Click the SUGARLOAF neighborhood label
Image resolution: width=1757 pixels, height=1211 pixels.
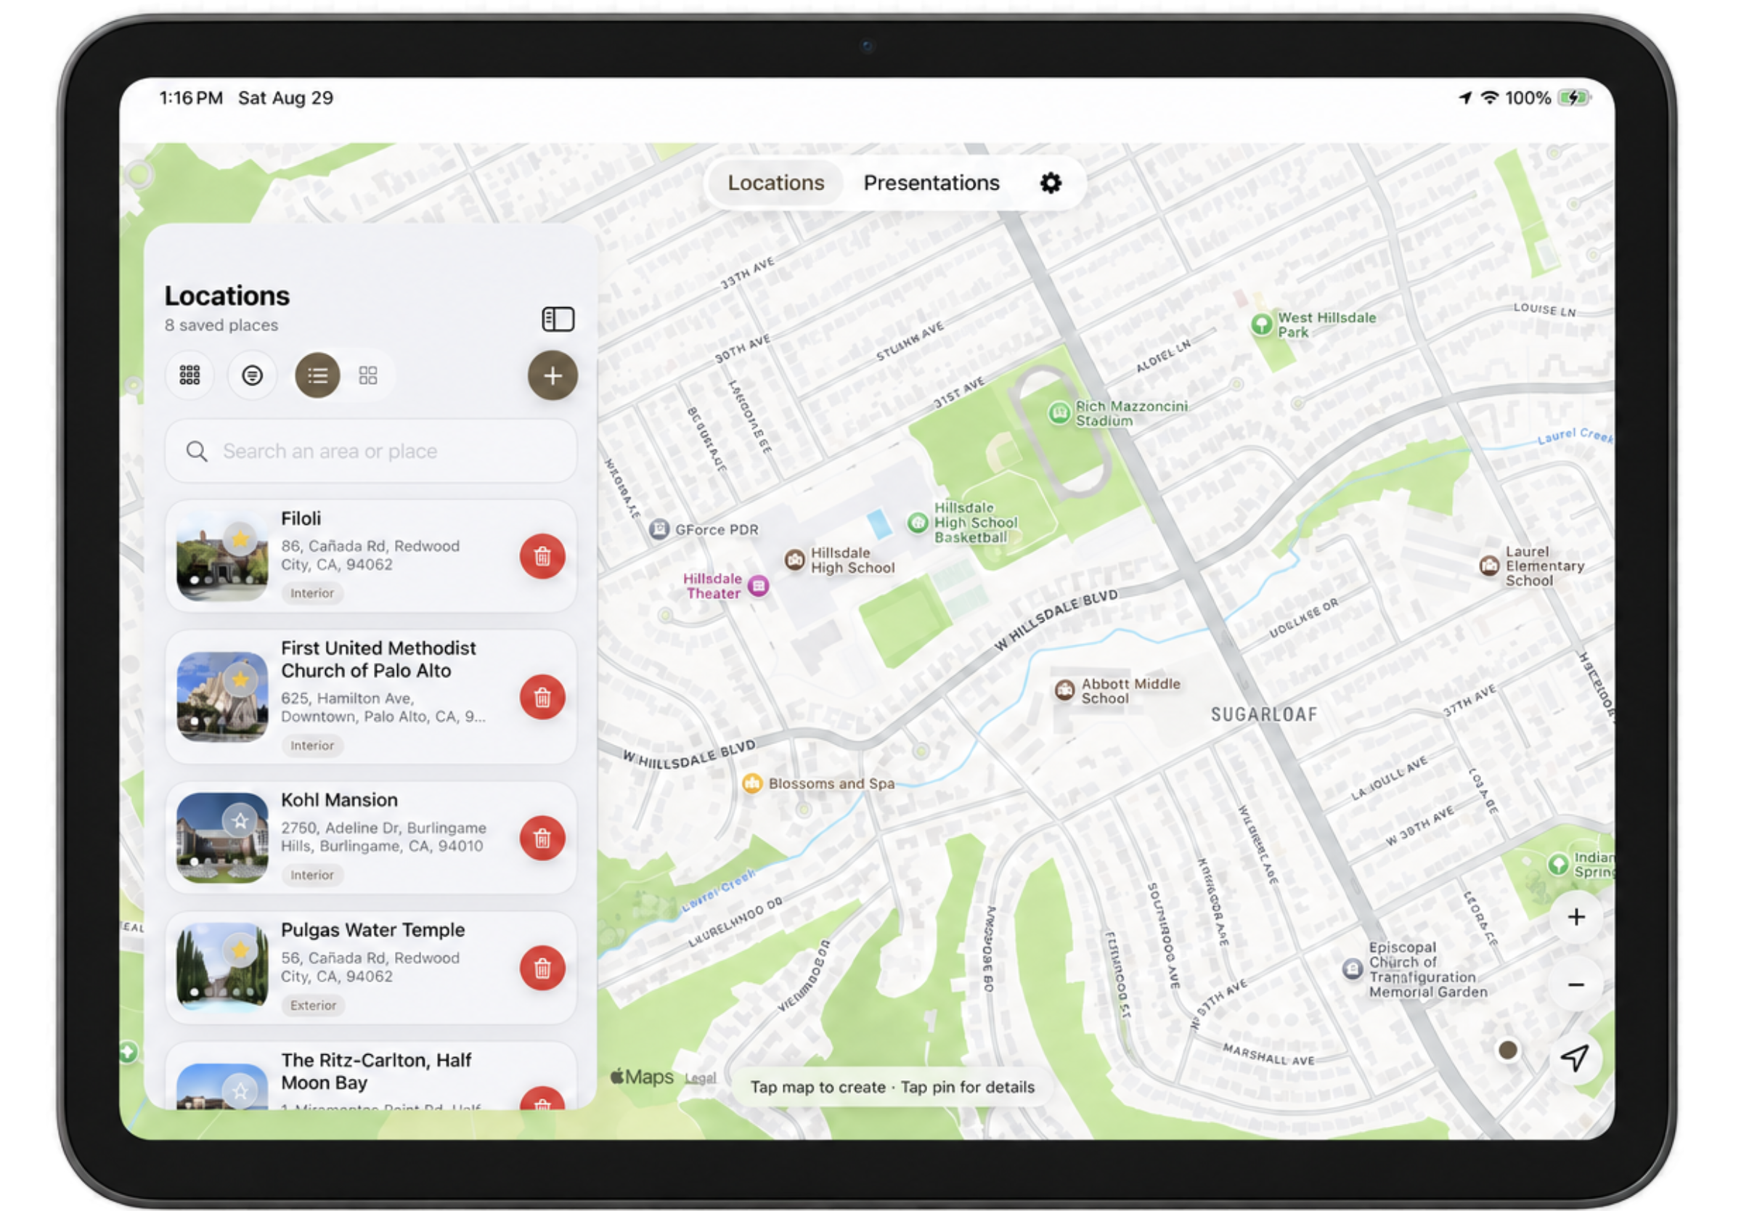(x=1264, y=714)
